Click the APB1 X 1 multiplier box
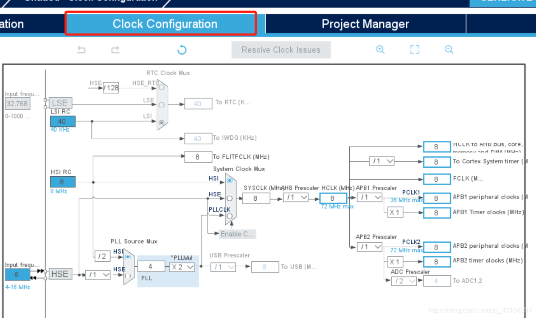This screenshot has height=318, width=536. (396, 213)
